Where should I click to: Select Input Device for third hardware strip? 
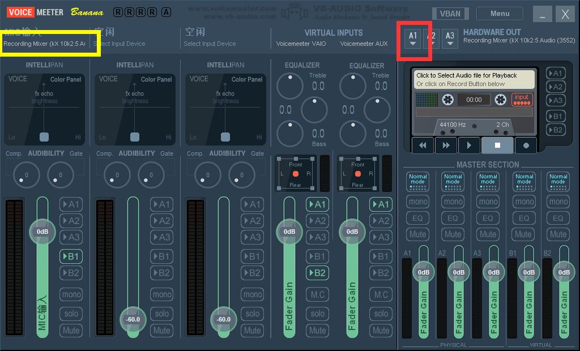210,44
